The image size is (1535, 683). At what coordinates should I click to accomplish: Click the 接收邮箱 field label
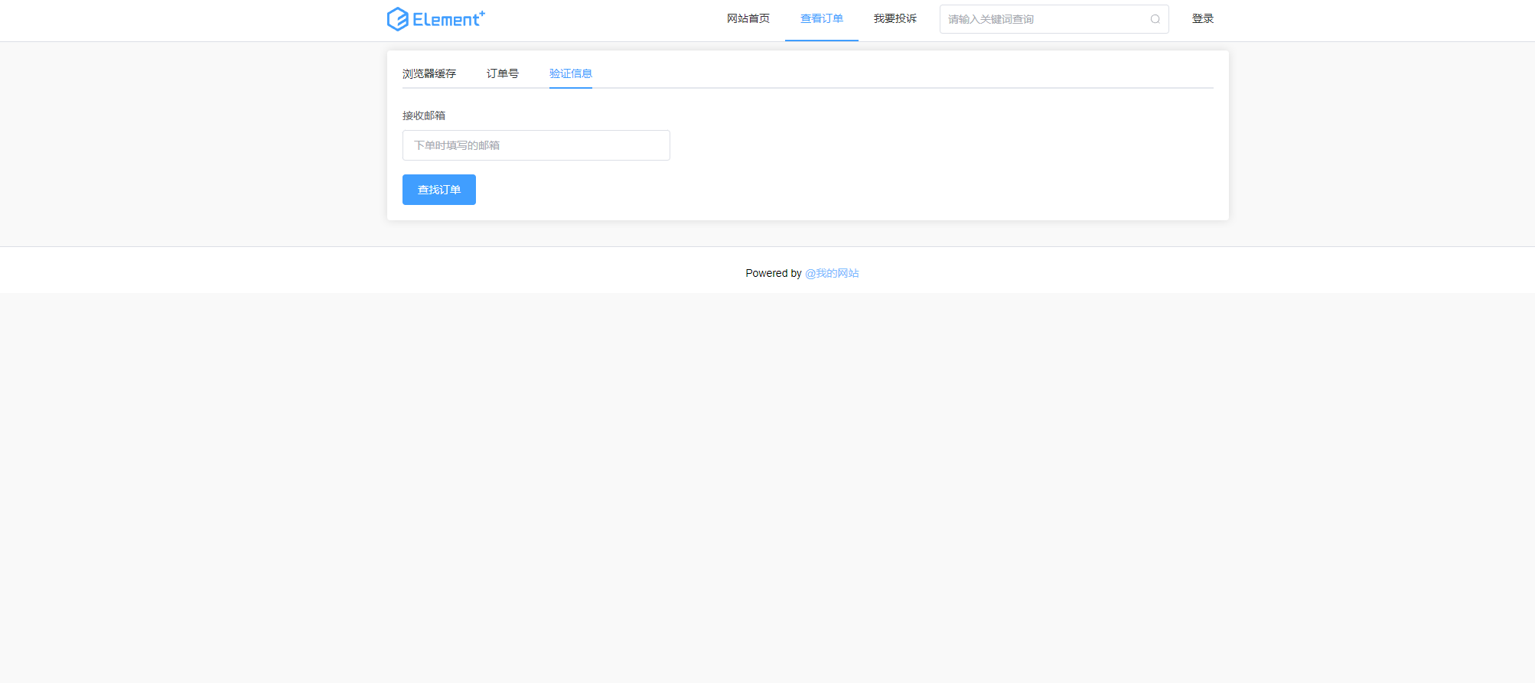(424, 115)
